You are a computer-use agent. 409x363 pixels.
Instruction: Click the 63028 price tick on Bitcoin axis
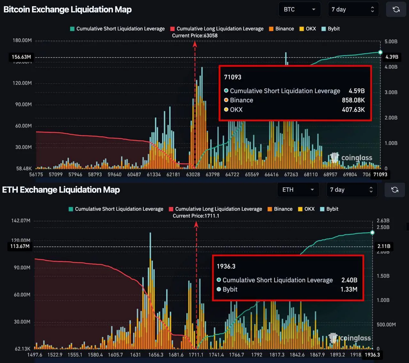193,175
